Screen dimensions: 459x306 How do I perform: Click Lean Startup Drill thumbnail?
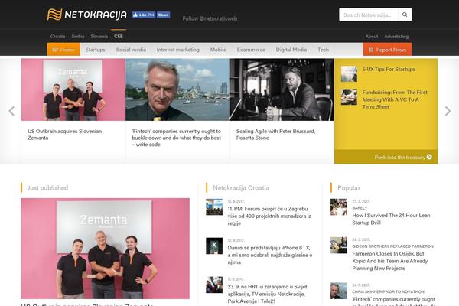[x=339, y=207]
